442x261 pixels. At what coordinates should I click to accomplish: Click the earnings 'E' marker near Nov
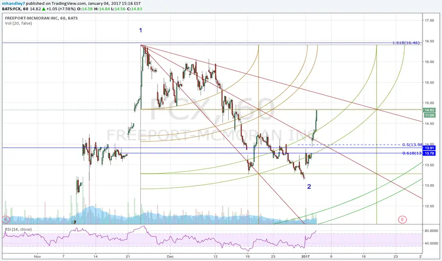[x=6, y=219]
